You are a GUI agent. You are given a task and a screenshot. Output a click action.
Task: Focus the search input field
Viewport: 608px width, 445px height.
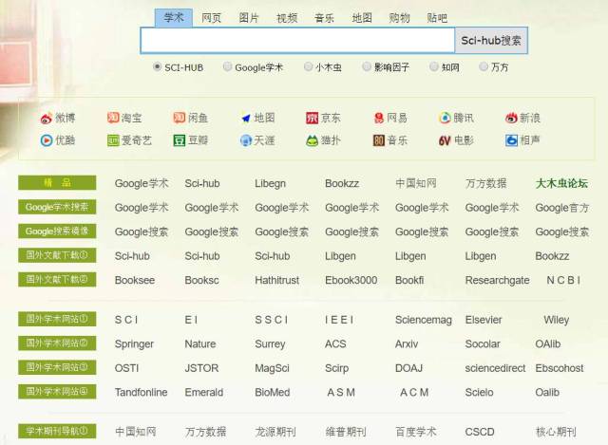297,40
